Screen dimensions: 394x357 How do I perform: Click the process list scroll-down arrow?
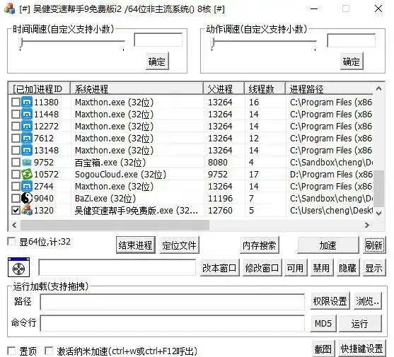379,213
